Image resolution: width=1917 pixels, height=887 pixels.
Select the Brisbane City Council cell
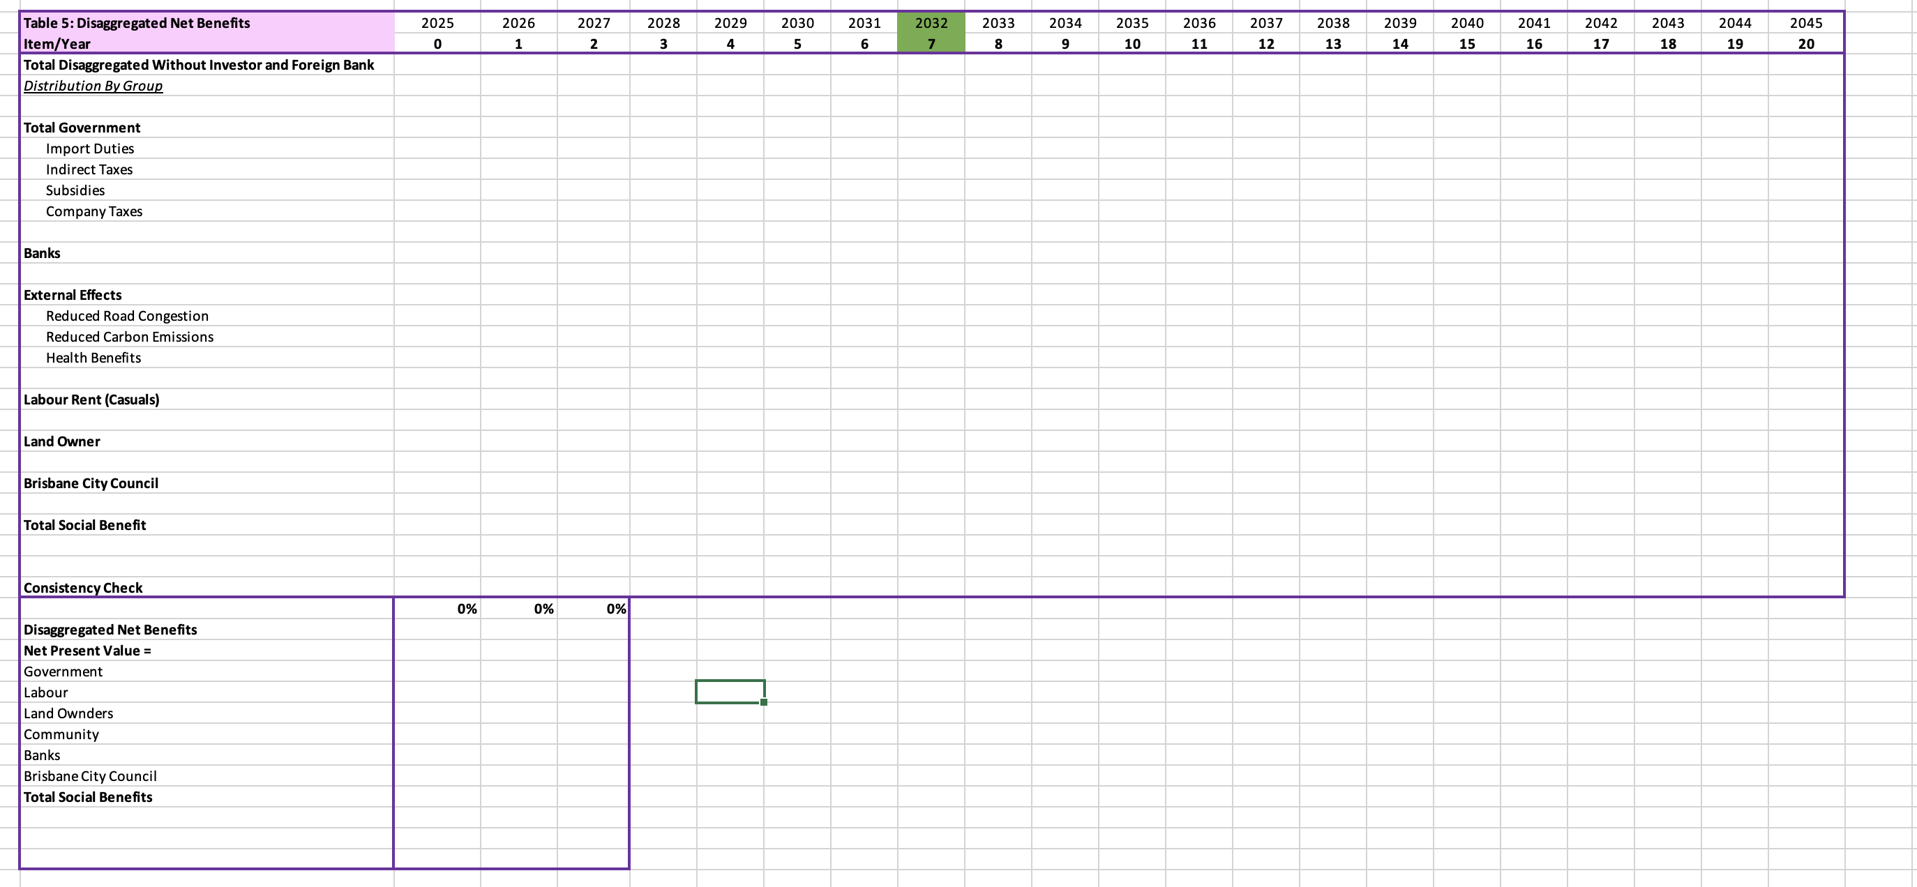pos(91,483)
